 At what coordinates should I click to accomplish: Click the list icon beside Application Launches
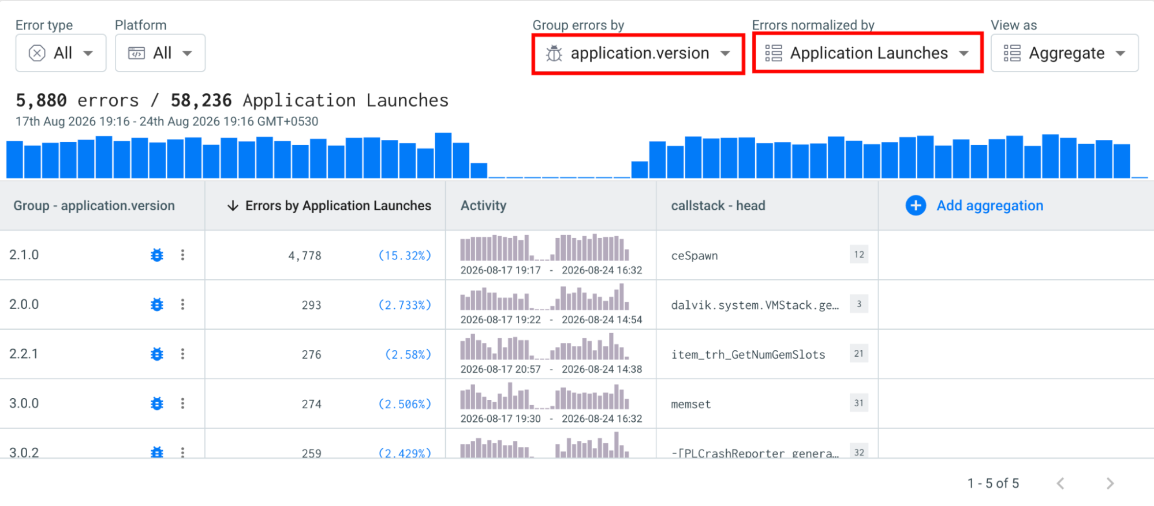pos(774,53)
